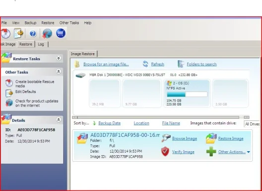The width and height of the screenshot is (262, 191).
Task: Select the 2.50 GB partition block
Action: point(230,94)
